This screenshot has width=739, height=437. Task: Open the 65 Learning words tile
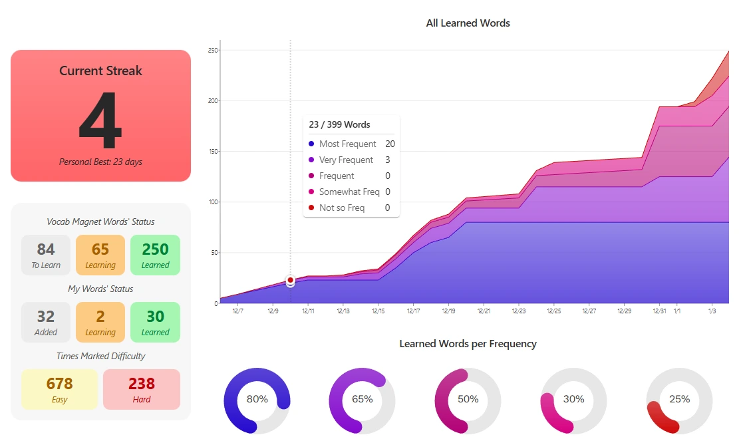(x=100, y=255)
